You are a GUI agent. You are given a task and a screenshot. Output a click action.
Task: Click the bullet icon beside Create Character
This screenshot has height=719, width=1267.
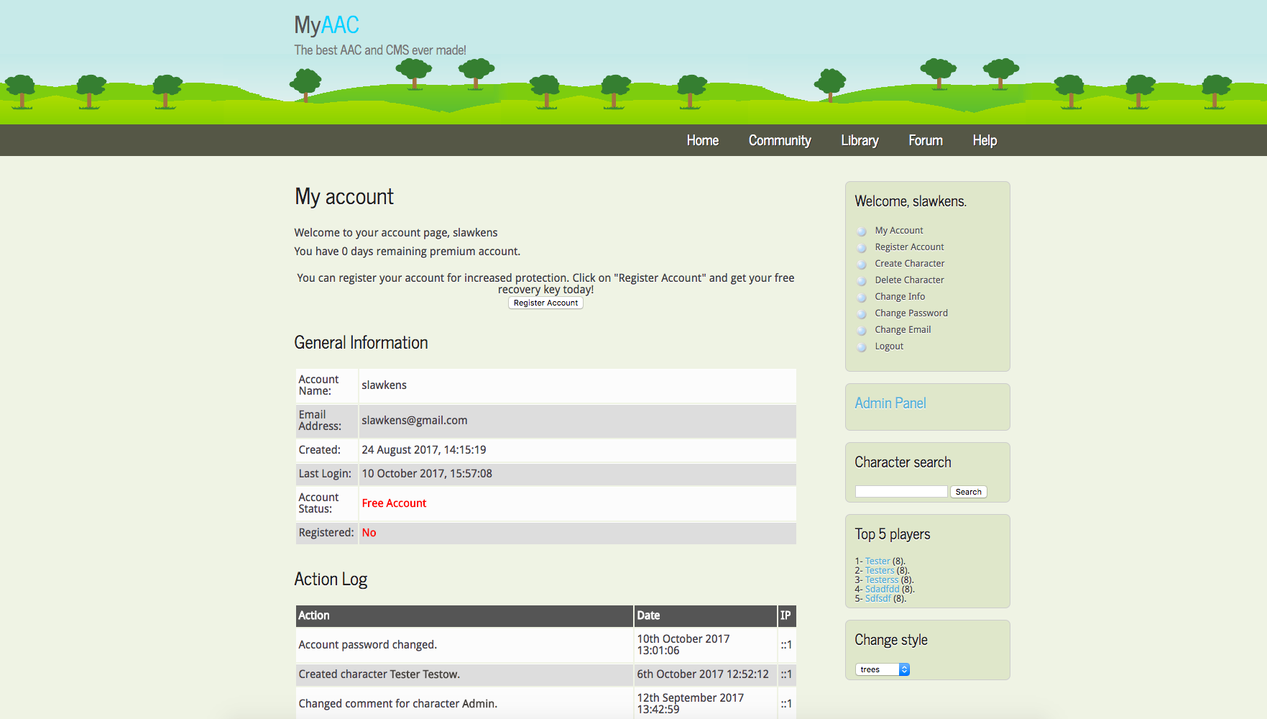tap(861, 264)
